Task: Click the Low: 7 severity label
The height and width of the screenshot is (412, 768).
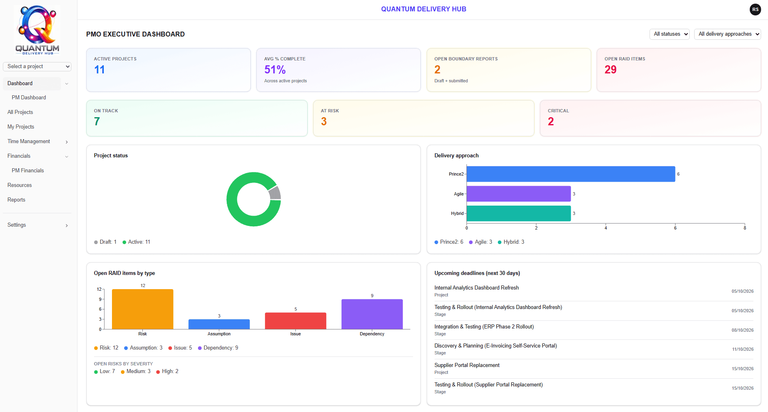Action: 105,371
